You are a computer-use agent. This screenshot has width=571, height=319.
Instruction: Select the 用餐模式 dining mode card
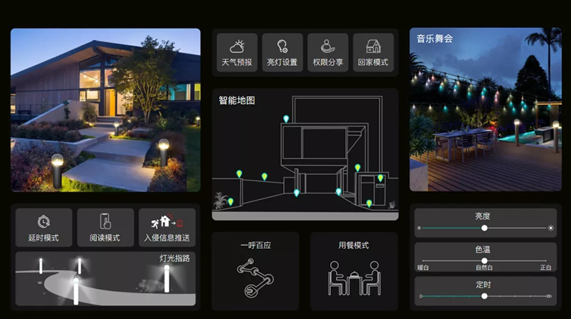coord(354,271)
